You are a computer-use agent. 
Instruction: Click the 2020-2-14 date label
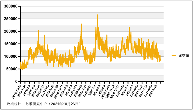click(x=73, y=91)
